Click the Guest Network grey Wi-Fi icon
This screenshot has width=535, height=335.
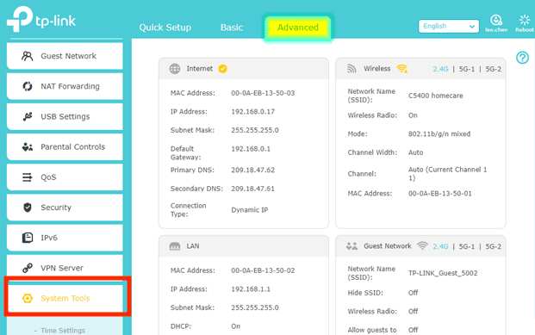[422, 245]
